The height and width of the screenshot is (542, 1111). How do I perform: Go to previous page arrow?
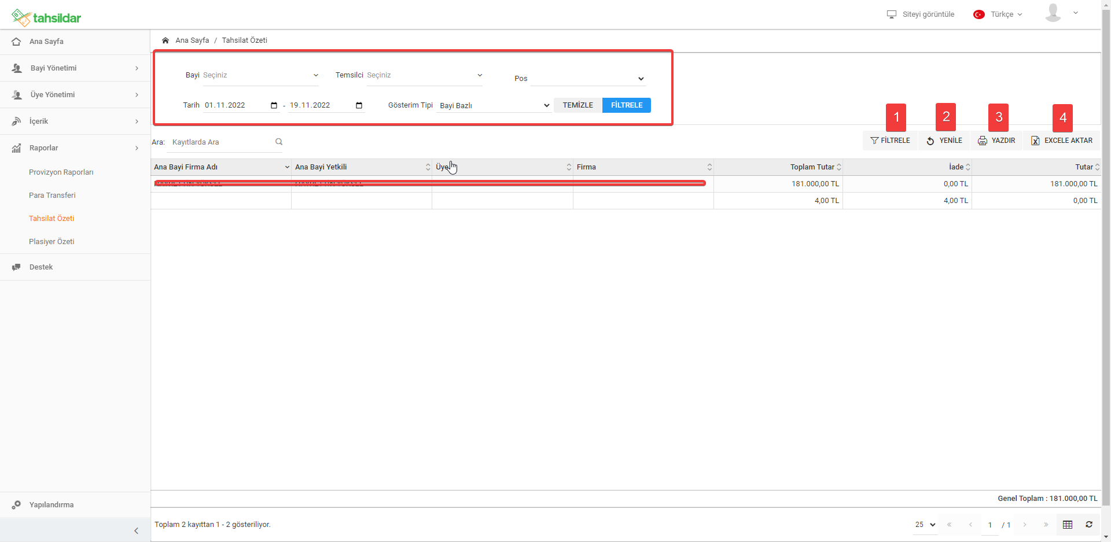tap(970, 525)
